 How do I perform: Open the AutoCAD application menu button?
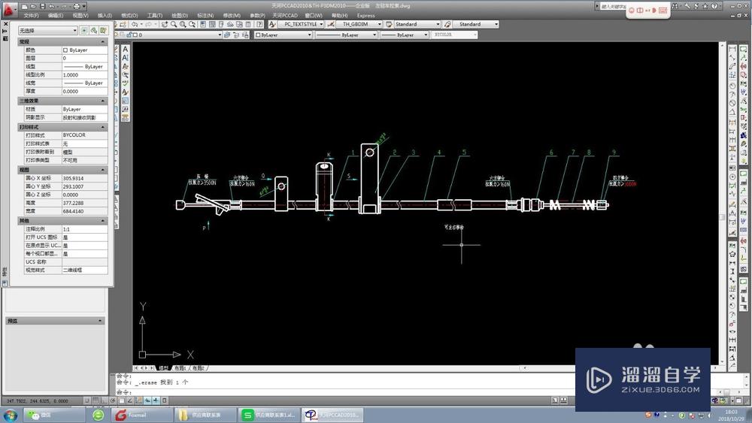(x=10, y=9)
